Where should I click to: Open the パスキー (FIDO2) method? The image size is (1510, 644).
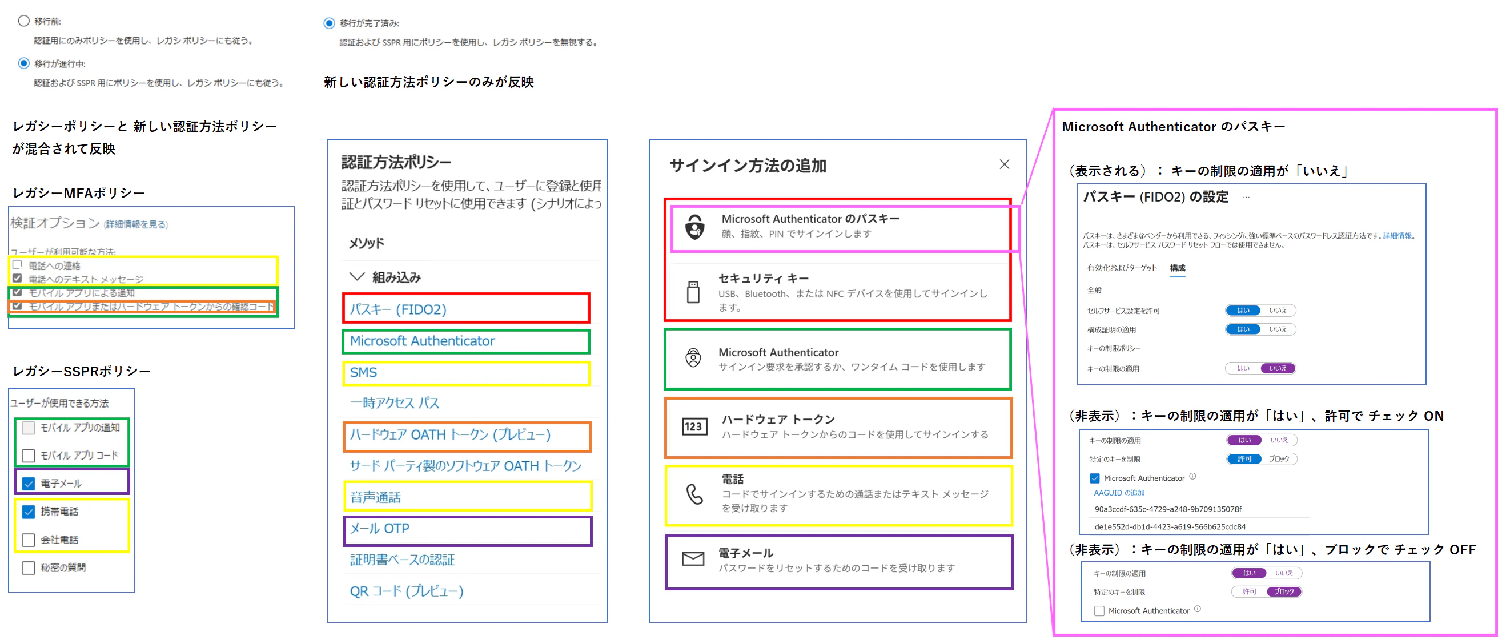(398, 309)
